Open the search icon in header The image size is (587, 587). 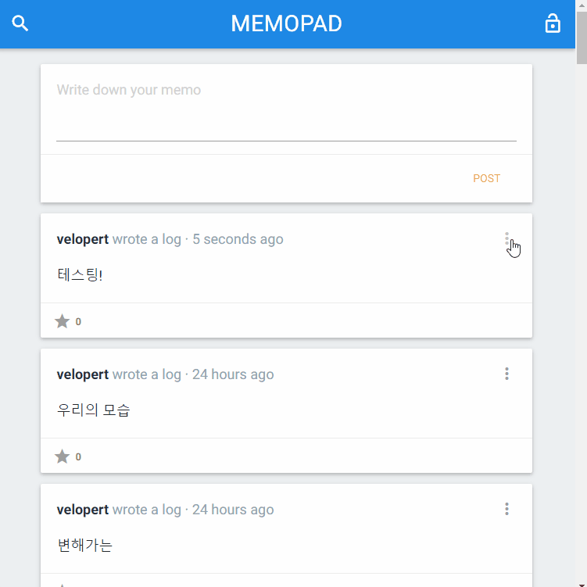coord(20,23)
